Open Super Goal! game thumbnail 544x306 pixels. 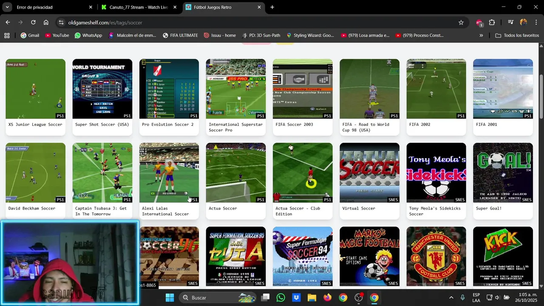coord(503,173)
